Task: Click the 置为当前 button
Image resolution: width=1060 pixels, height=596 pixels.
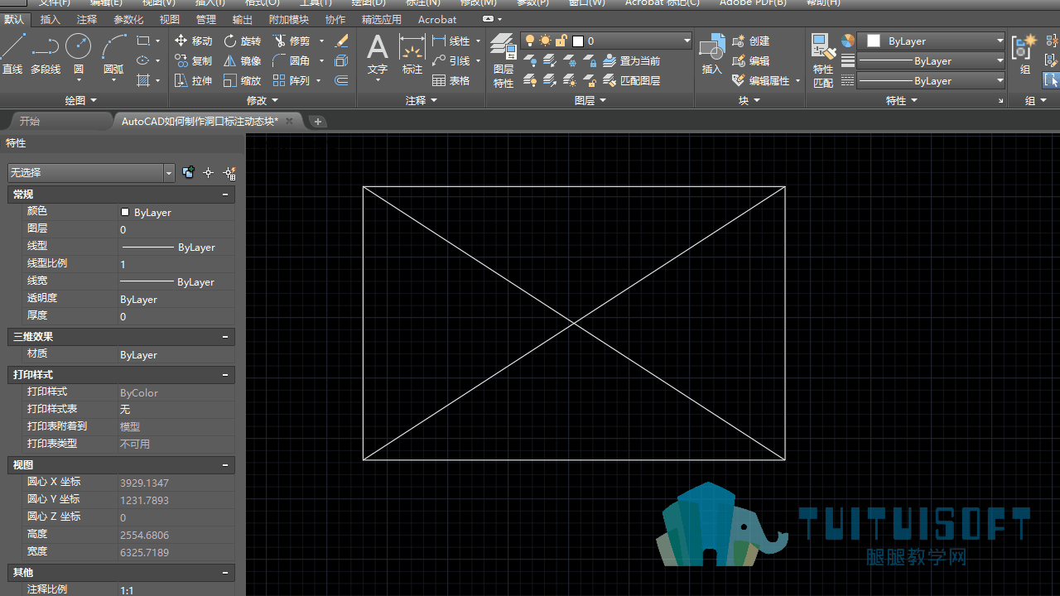Action: (x=632, y=60)
